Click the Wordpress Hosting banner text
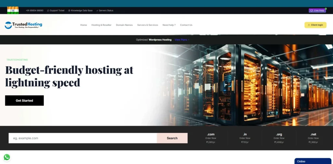 pyautogui.click(x=160, y=40)
